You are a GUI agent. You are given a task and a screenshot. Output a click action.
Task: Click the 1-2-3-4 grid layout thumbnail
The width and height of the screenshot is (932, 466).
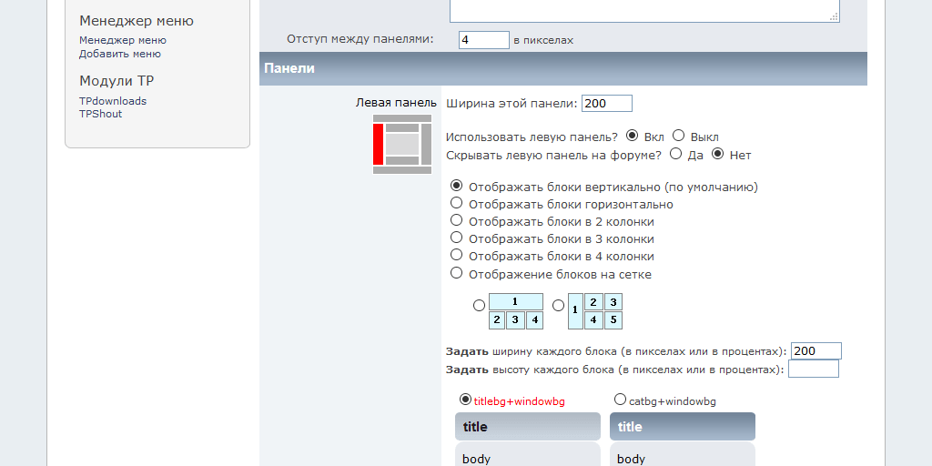(x=515, y=311)
